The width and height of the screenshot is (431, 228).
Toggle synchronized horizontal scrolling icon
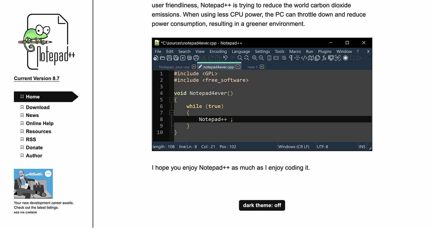[x=276, y=58]
